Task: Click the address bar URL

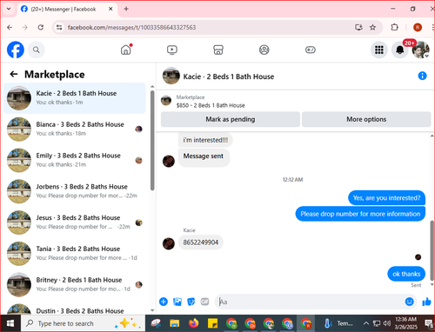Action: point(131,28)
